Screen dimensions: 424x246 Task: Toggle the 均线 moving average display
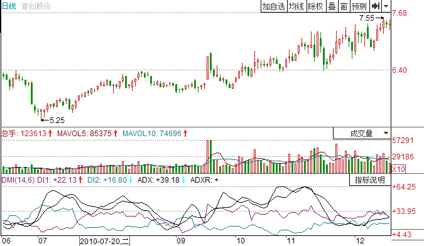[296, 6]
